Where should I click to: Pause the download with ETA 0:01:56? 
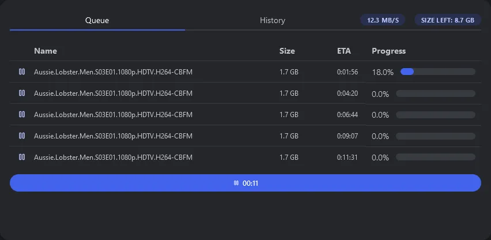(x=22, y=72)
